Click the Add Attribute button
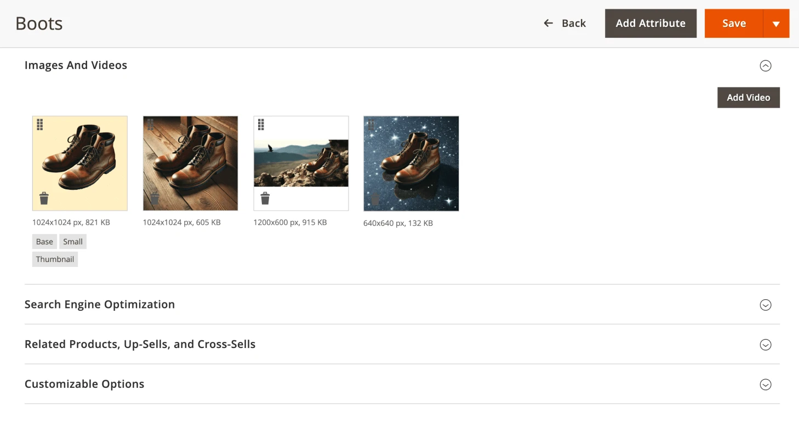The image size is (799, 430). coord(650,23)
